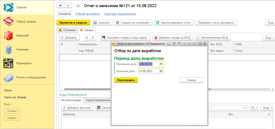Confirm the date filter with Подтвердить
This screenshot has width=275, height=129.
(x=126, y=80)
